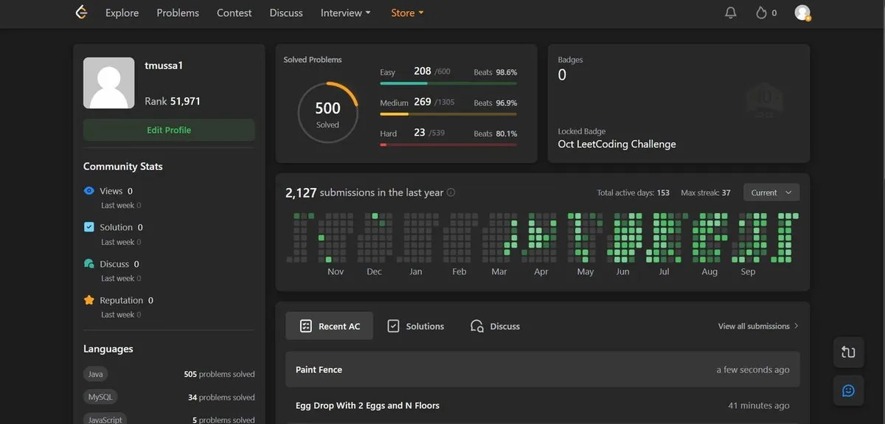Switch to the Solutions tab

pyautogui.click(x=416, y=326)
